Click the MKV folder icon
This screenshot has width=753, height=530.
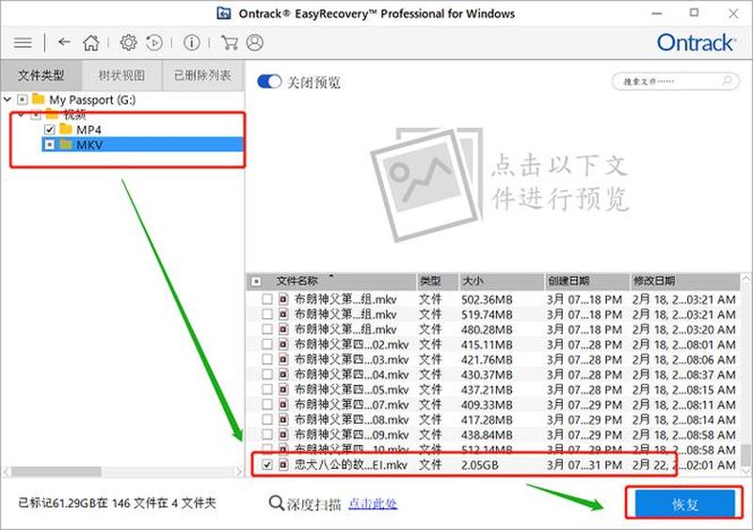pyautogui.click(x=66, y=144)
